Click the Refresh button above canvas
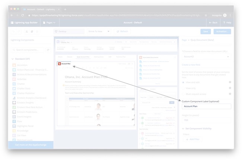Screen dimensions: 242x160 [122, 32]
